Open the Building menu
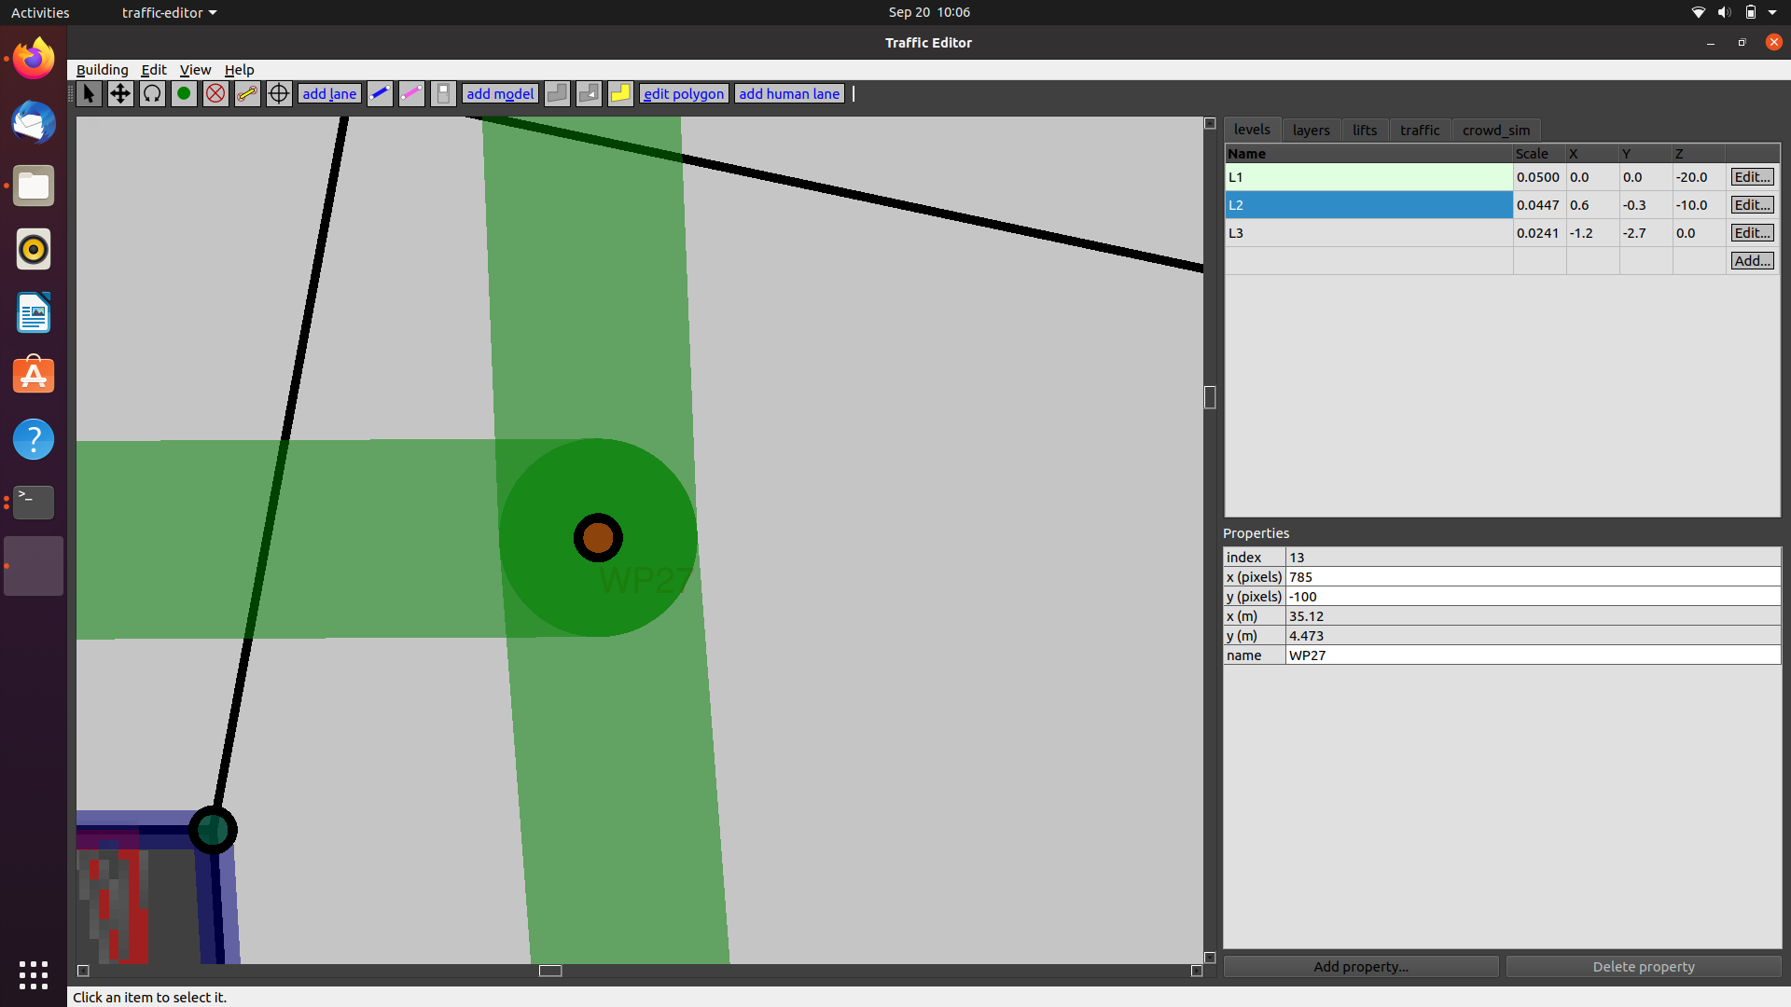Image resolution: width=1791 pixels, height=1007 pixels. tap(102, 70)
